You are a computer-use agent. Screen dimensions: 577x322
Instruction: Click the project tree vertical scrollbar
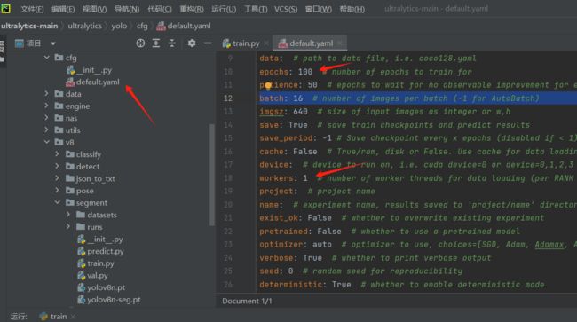click(211, 175)
